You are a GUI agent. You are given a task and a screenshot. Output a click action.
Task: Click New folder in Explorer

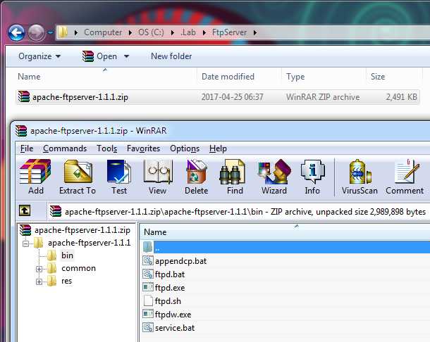(x=171, y=56)
